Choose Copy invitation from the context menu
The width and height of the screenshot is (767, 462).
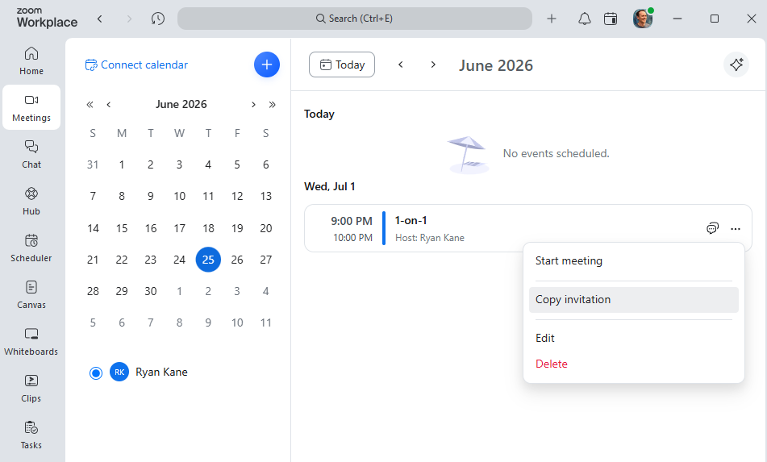click(633, 300)
